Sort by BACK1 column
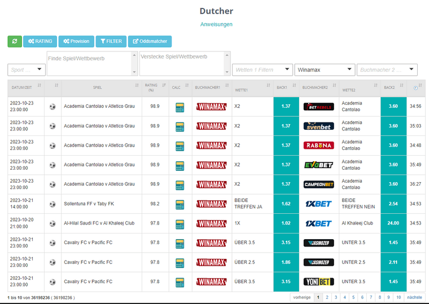 (286, 88)
